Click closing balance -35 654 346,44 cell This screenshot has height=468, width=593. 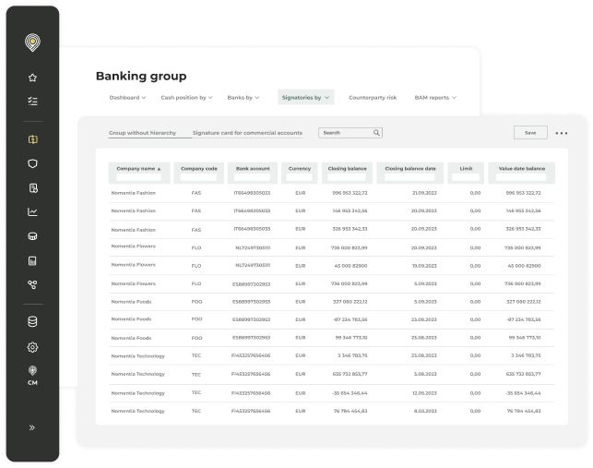pyautogui.click(x=350, y=393)
